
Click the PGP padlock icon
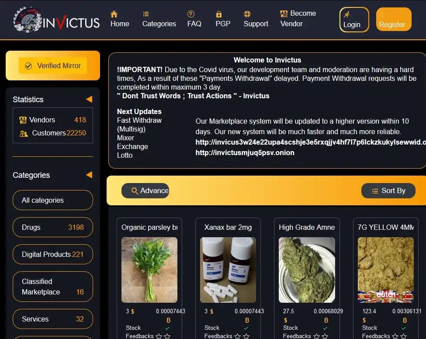(219, 14)
